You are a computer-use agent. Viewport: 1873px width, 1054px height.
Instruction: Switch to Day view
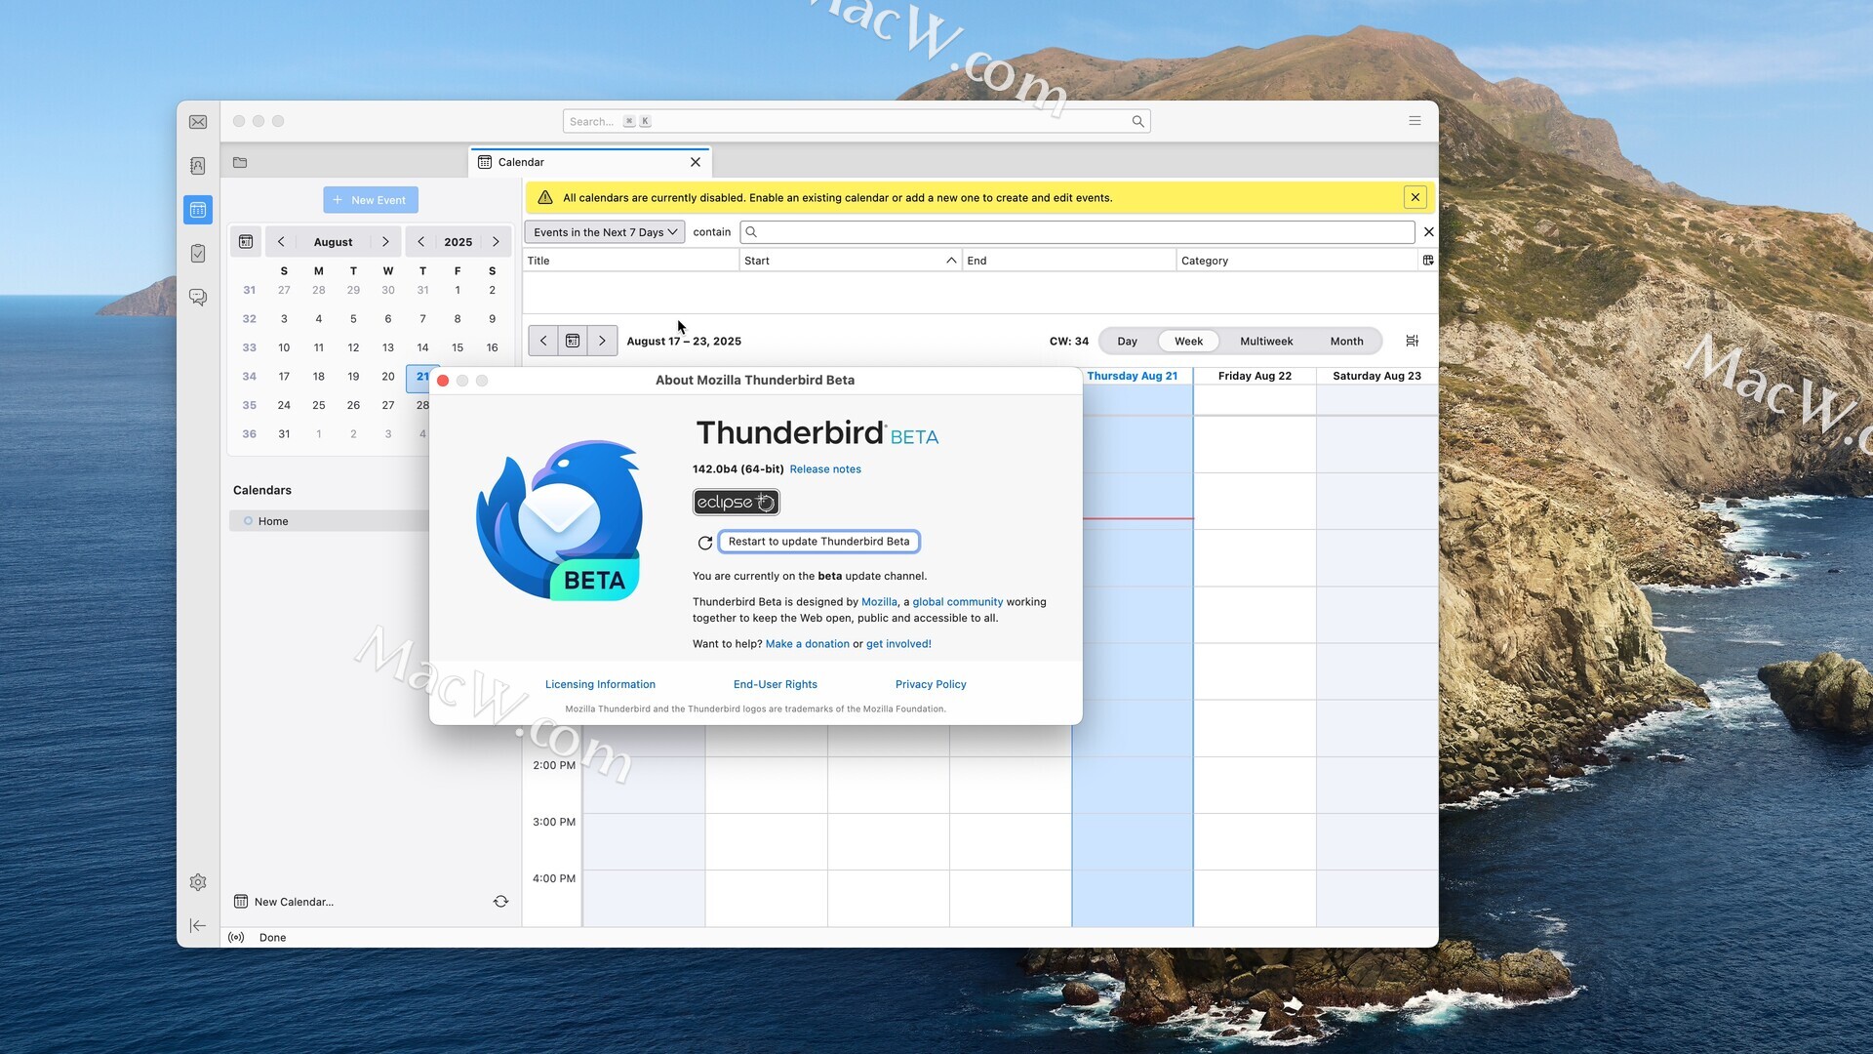[x=1128, y=342]
